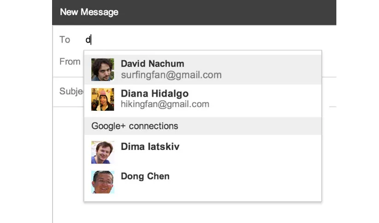The image size is (379, 223).
Task: Click the Google+ connections section header
Action: tap(135, 126)
